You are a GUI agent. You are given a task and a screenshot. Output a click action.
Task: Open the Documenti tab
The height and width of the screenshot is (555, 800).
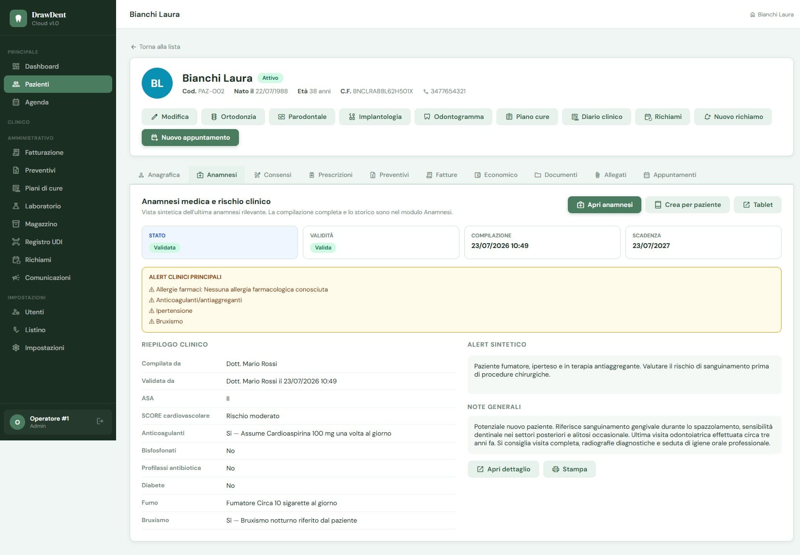coord(556,175)
